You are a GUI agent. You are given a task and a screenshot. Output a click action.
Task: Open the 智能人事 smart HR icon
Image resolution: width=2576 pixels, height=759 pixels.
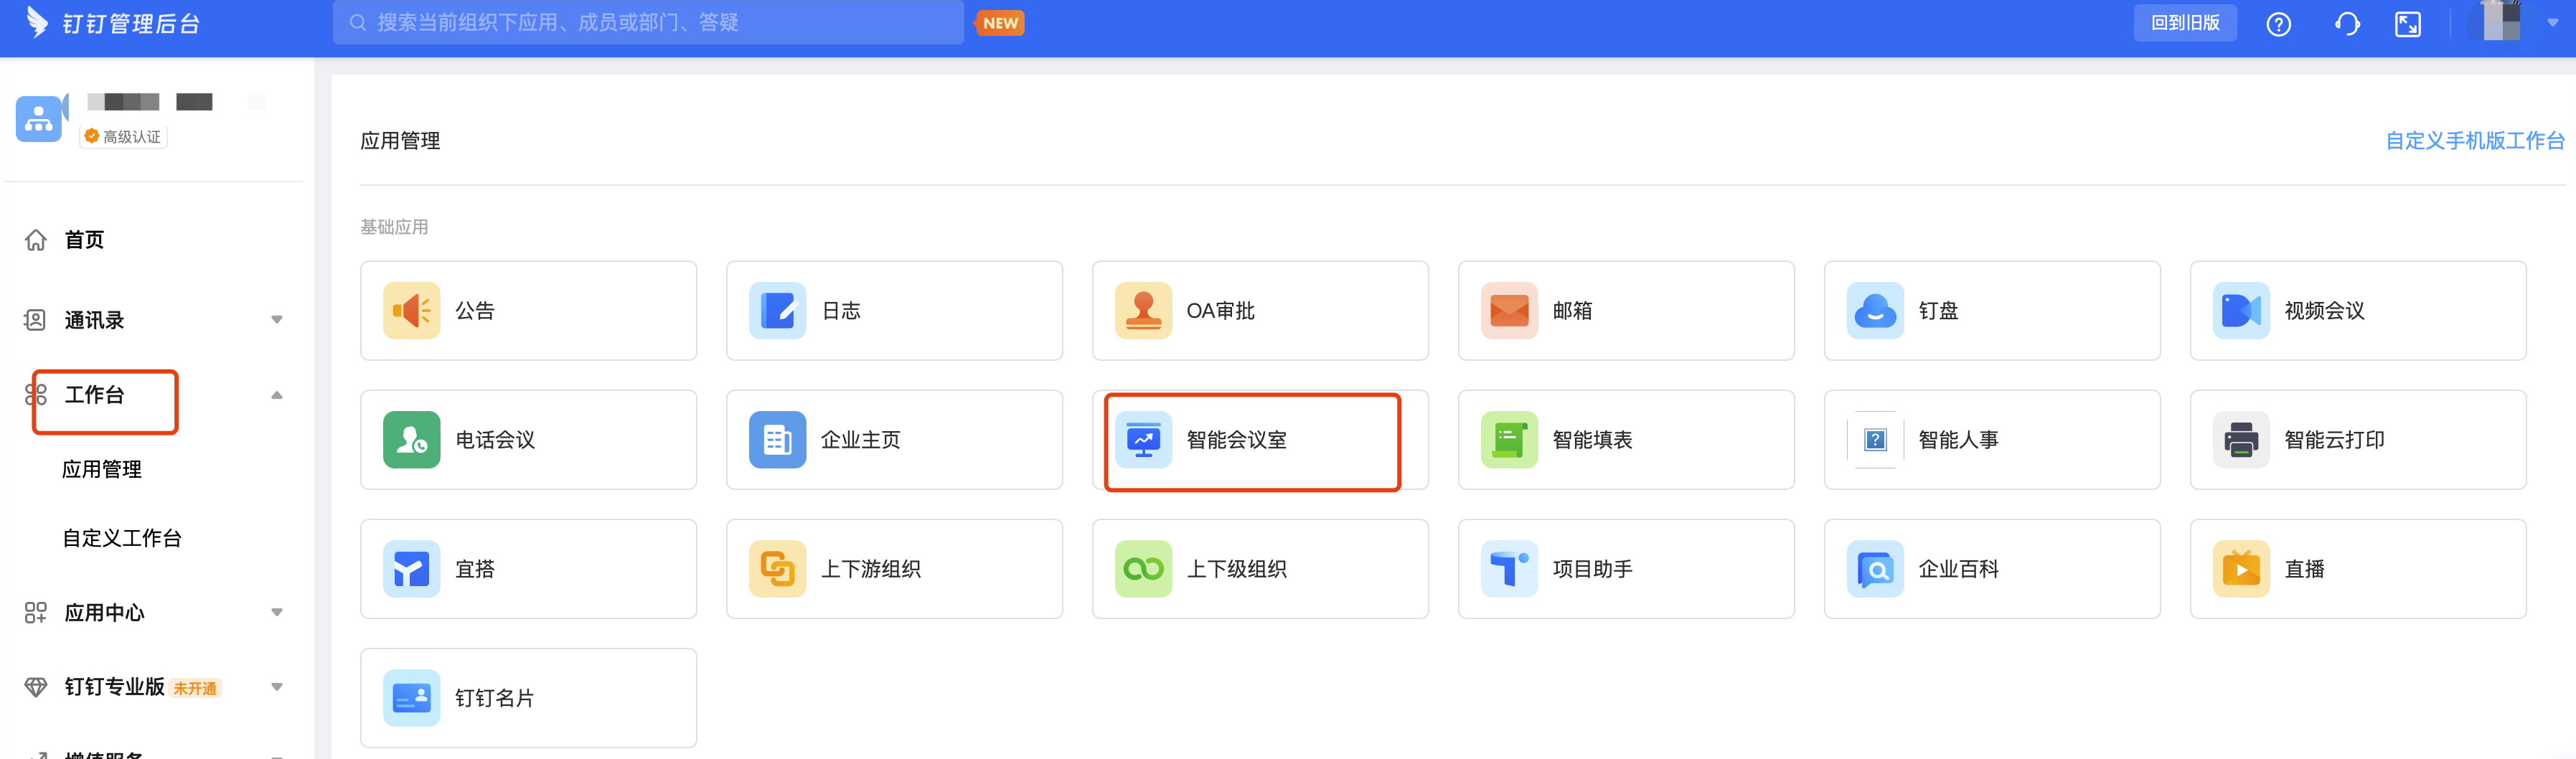click(1875, 440)
